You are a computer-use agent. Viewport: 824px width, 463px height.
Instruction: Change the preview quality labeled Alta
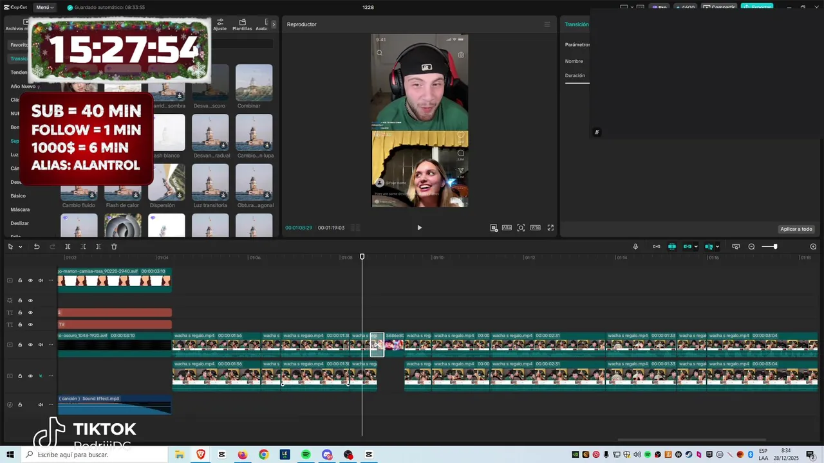point(507,228)
